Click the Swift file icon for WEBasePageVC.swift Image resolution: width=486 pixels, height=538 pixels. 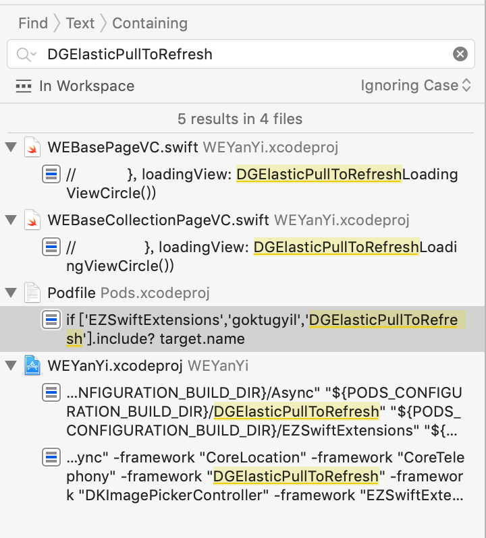[x=32, y=147]
